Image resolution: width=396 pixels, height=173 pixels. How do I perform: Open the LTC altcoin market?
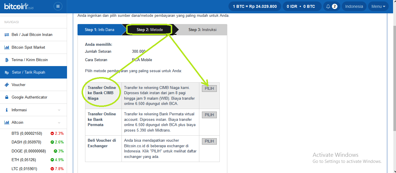click(24, 169)
